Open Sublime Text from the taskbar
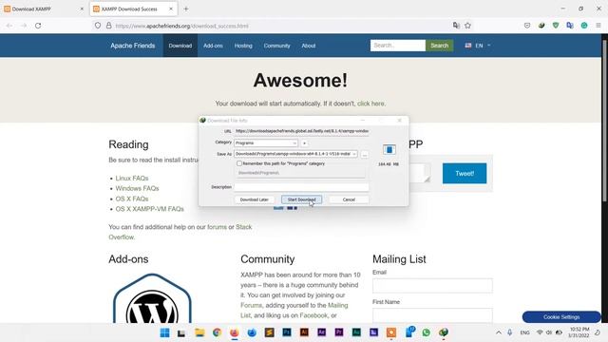Viewport: 608px width, 342px height. point(269,332)
